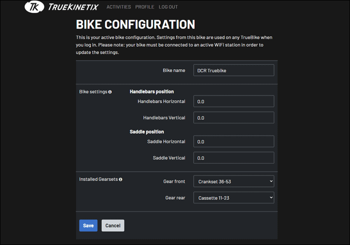
Task: Click the Bike name label
Action: coord(174,71)
